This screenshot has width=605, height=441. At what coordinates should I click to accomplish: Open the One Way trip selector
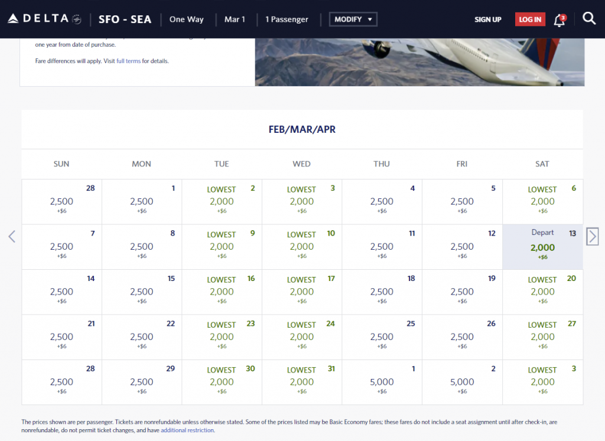tap(186, 19)
